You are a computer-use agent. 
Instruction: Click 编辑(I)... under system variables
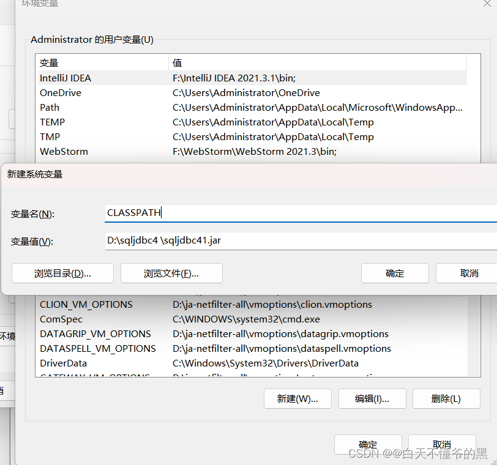click(x=372, y=399)
